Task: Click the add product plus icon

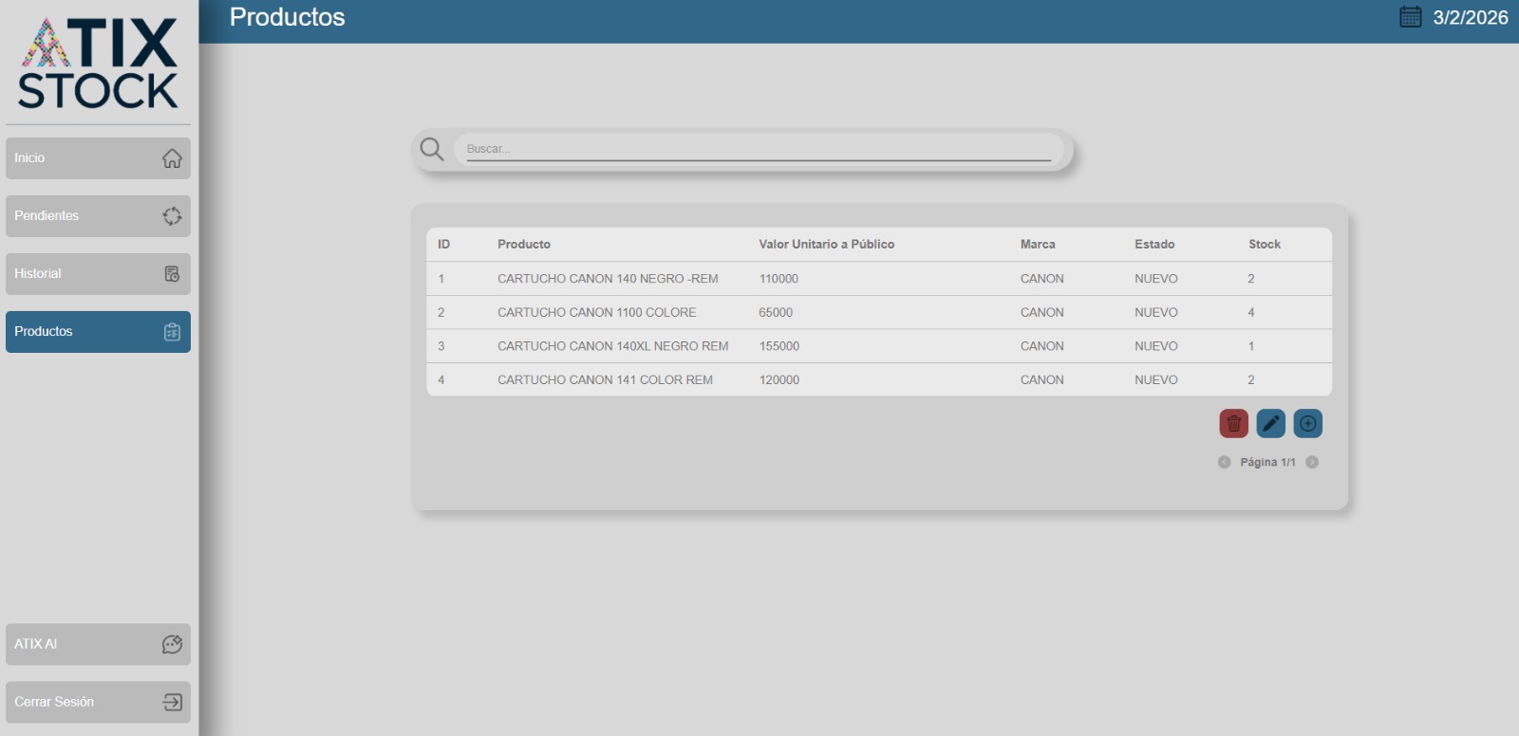Action: pyautogui.click(x=1307, y=424)
